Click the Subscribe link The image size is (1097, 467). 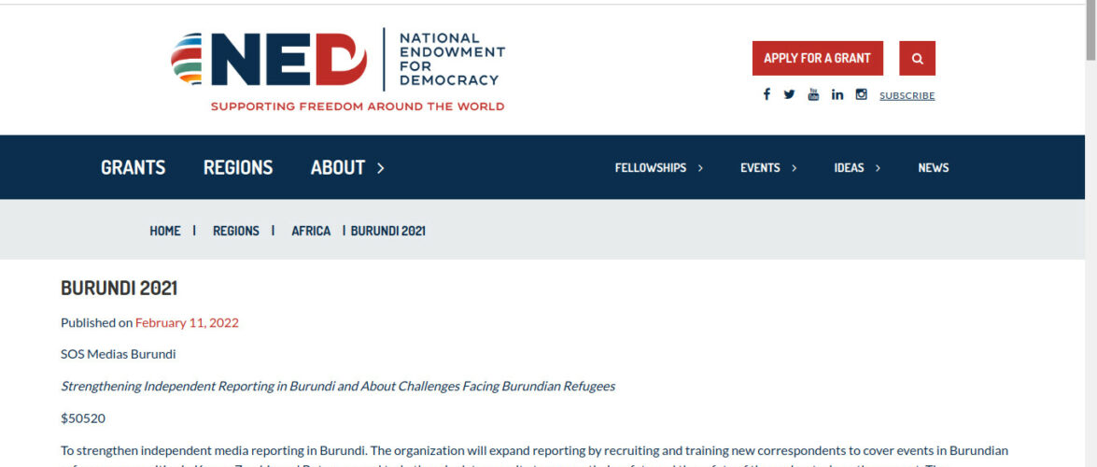pos(907,95)
